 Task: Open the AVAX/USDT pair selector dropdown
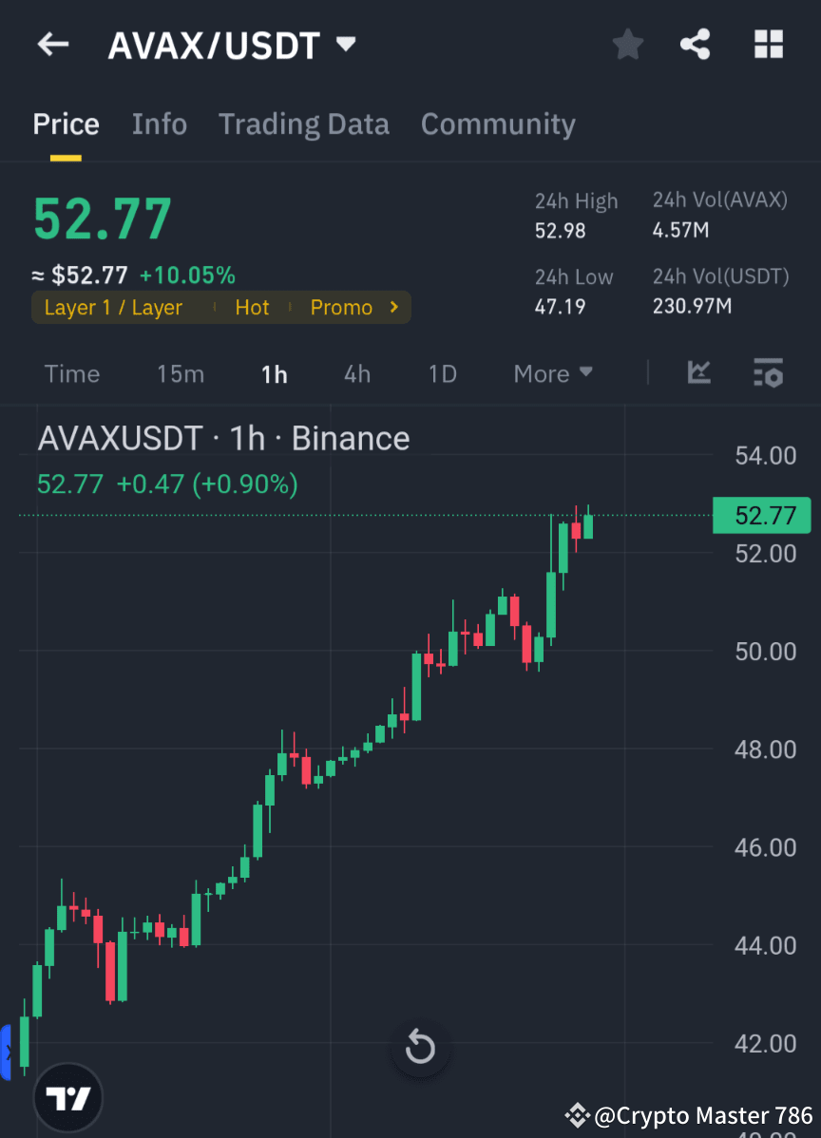345,44
